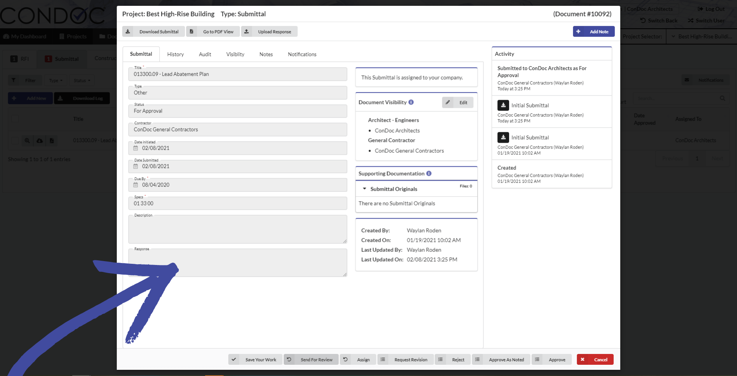This screenshot has height=376, width=737.
Task: Click the Assign button
Action: pos(357,360)
